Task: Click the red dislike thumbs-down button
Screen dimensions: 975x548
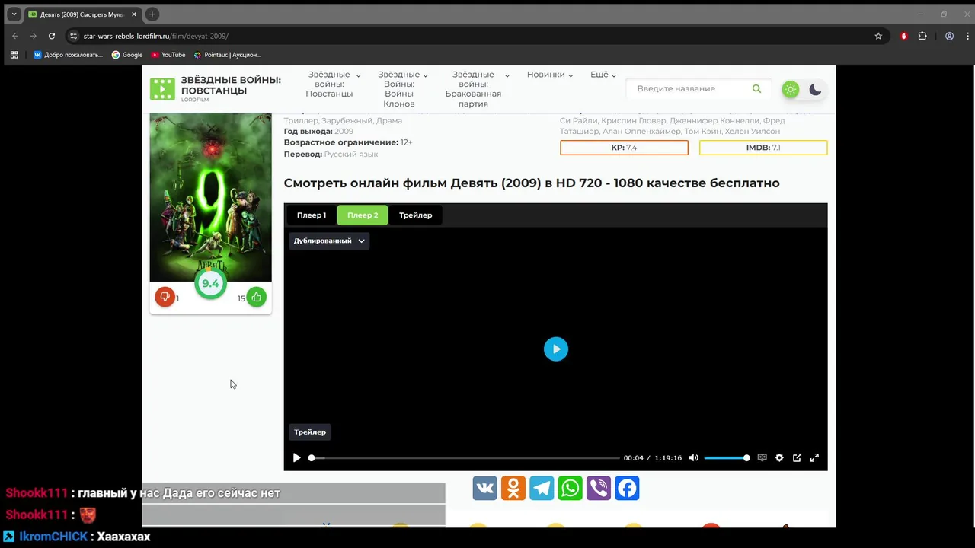Action: (165, 297)
